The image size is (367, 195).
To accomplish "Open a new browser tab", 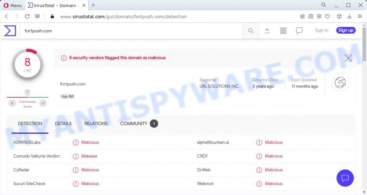I will (93, 5).
